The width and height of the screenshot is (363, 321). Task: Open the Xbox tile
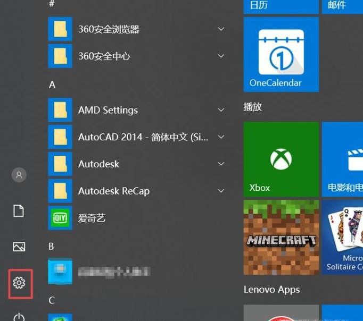(281, 159)
